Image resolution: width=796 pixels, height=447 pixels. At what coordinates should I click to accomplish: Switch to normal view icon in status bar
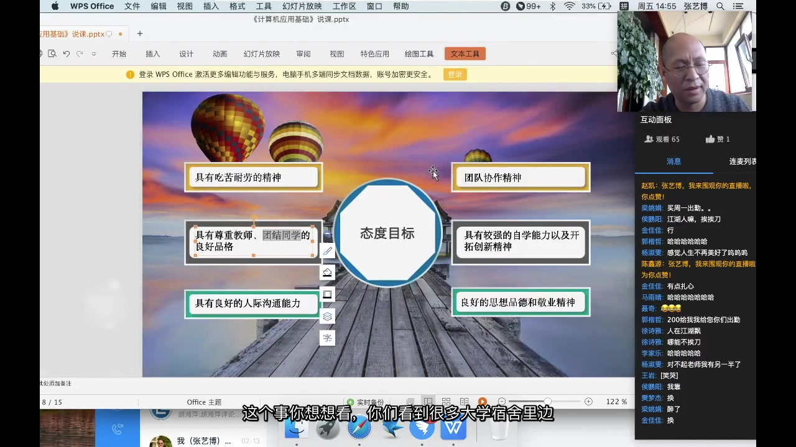(428, 402)
